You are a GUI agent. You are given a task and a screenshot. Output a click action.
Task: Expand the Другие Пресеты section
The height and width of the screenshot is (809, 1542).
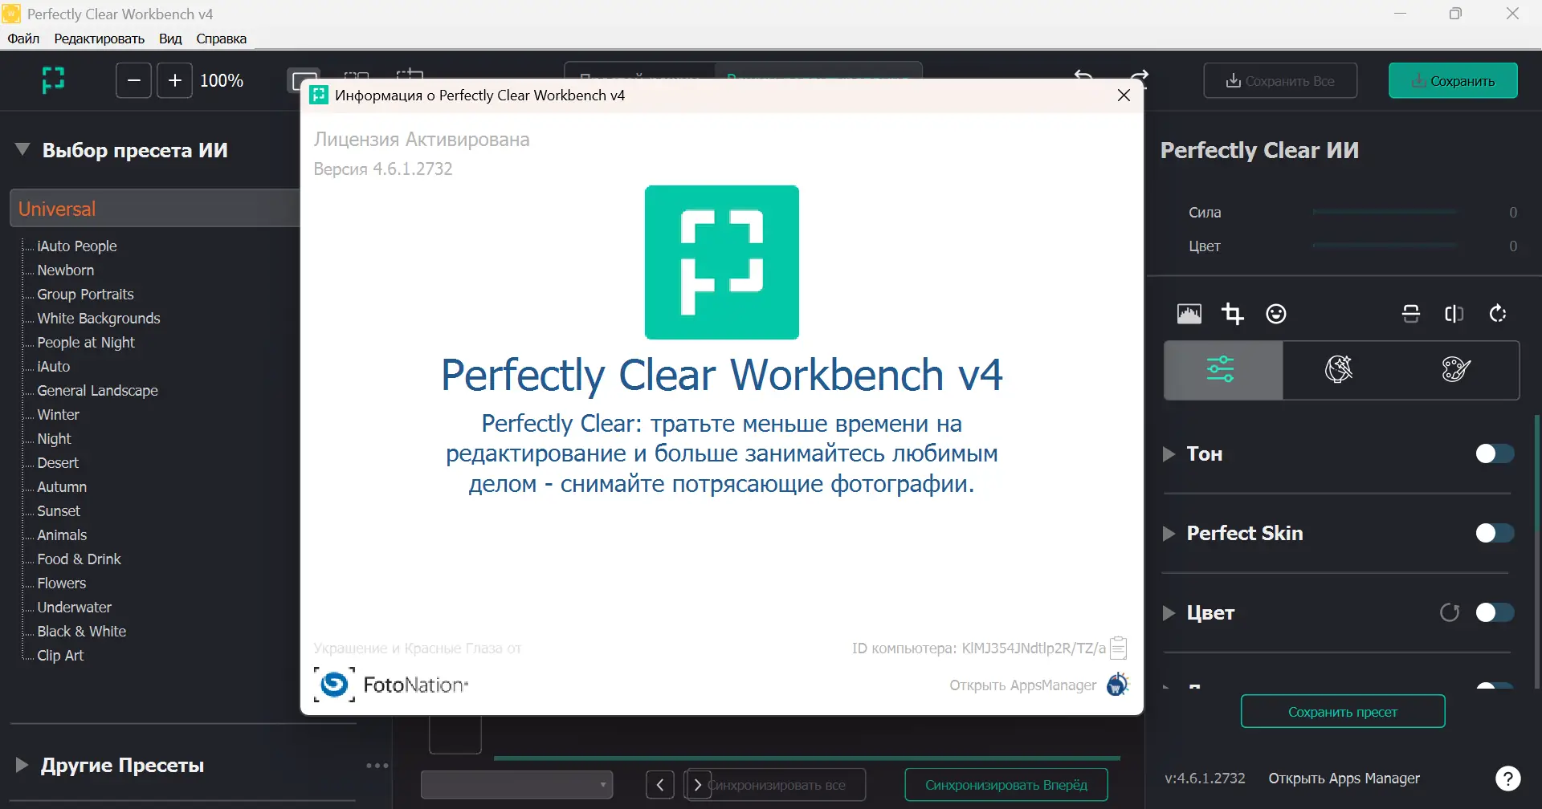pyautogui.click(x=20, y=764)
